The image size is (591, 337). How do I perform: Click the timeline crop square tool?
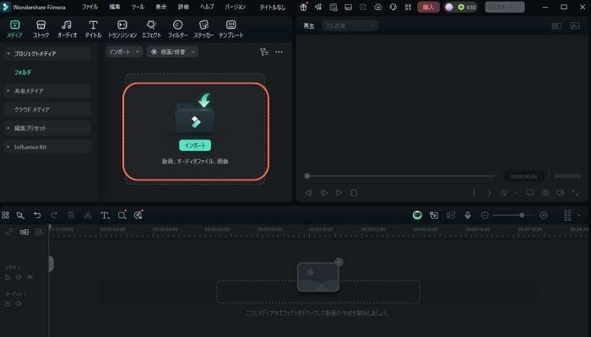122,215
